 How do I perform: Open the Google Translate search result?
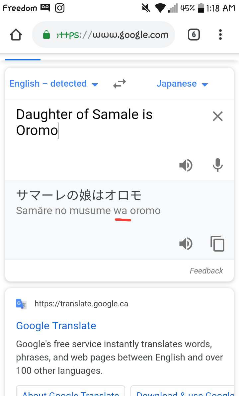point(56,326)
